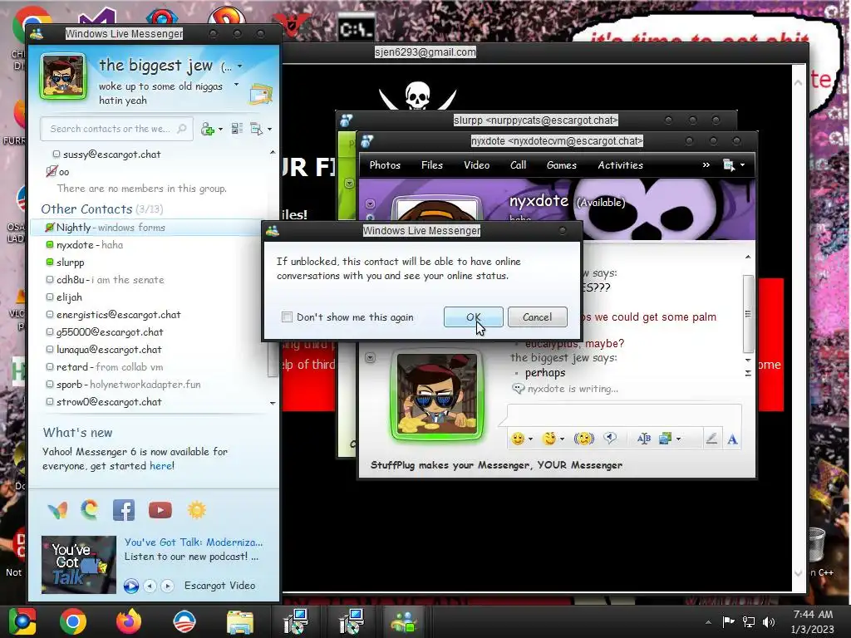Select Call in nyxdote chat toolbar
Image resolution: width=851 pixels, height=638 pixels.
click(519, 165)
